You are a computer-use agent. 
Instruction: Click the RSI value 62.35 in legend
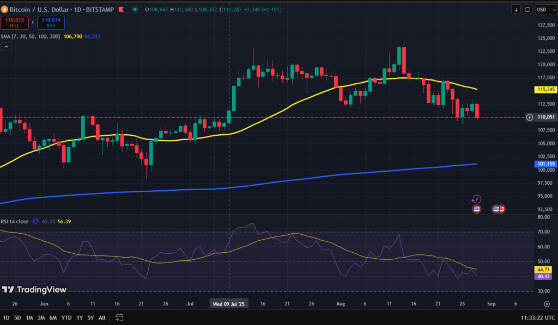point(48,221)
